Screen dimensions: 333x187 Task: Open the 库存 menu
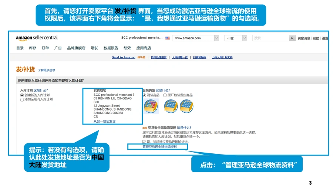pyautogui.click(x=33, y=48)
